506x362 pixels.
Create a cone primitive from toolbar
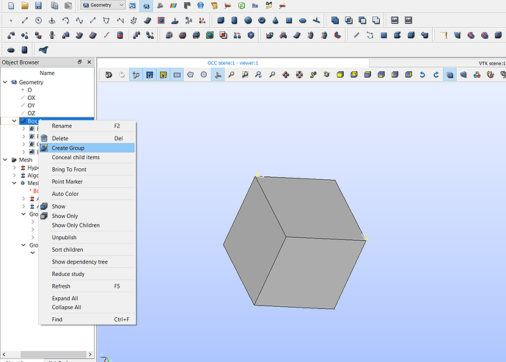pos(276,20)
